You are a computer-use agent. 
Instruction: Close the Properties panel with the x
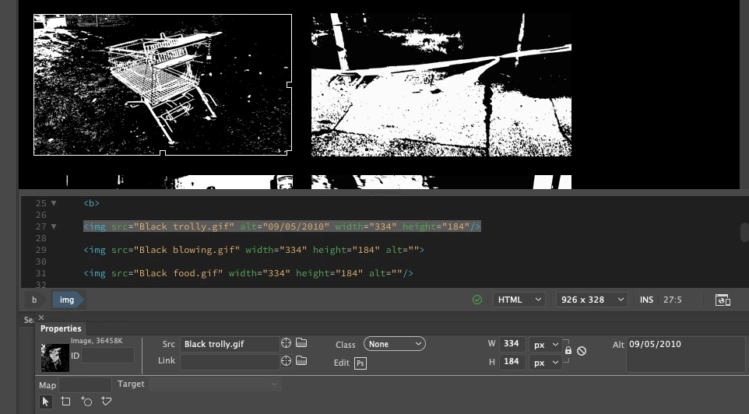click(41, 318)
